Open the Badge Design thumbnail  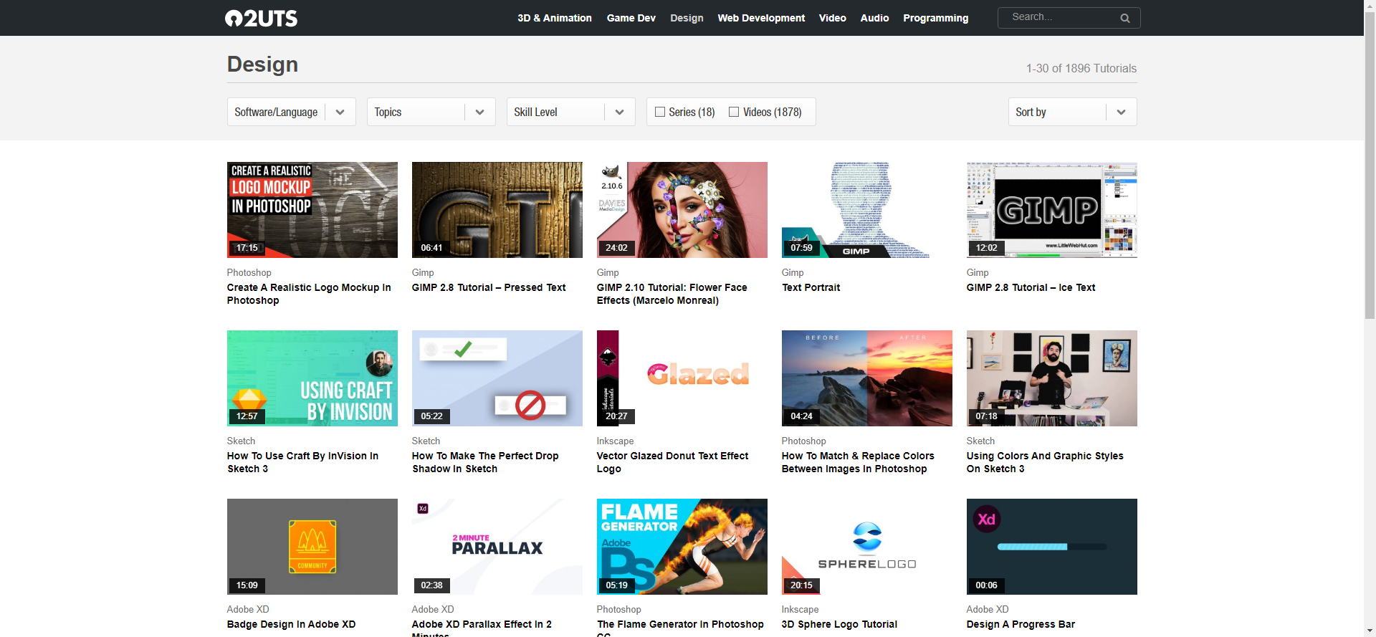tap(312, 547)
